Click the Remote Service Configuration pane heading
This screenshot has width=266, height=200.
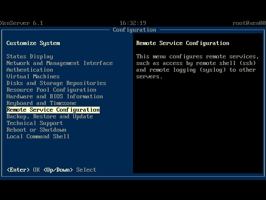[183, 43]
